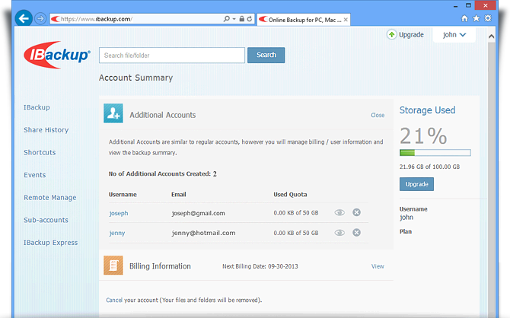Viewport: 510px width, 318px height.
Task: Open the joseph username link
Action: pos(119,213)
